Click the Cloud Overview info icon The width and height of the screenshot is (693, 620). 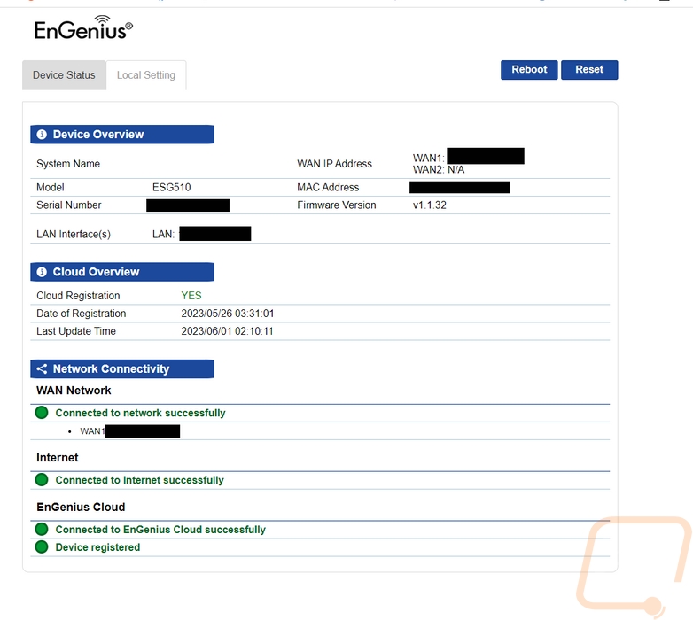[x=42, y=272]
